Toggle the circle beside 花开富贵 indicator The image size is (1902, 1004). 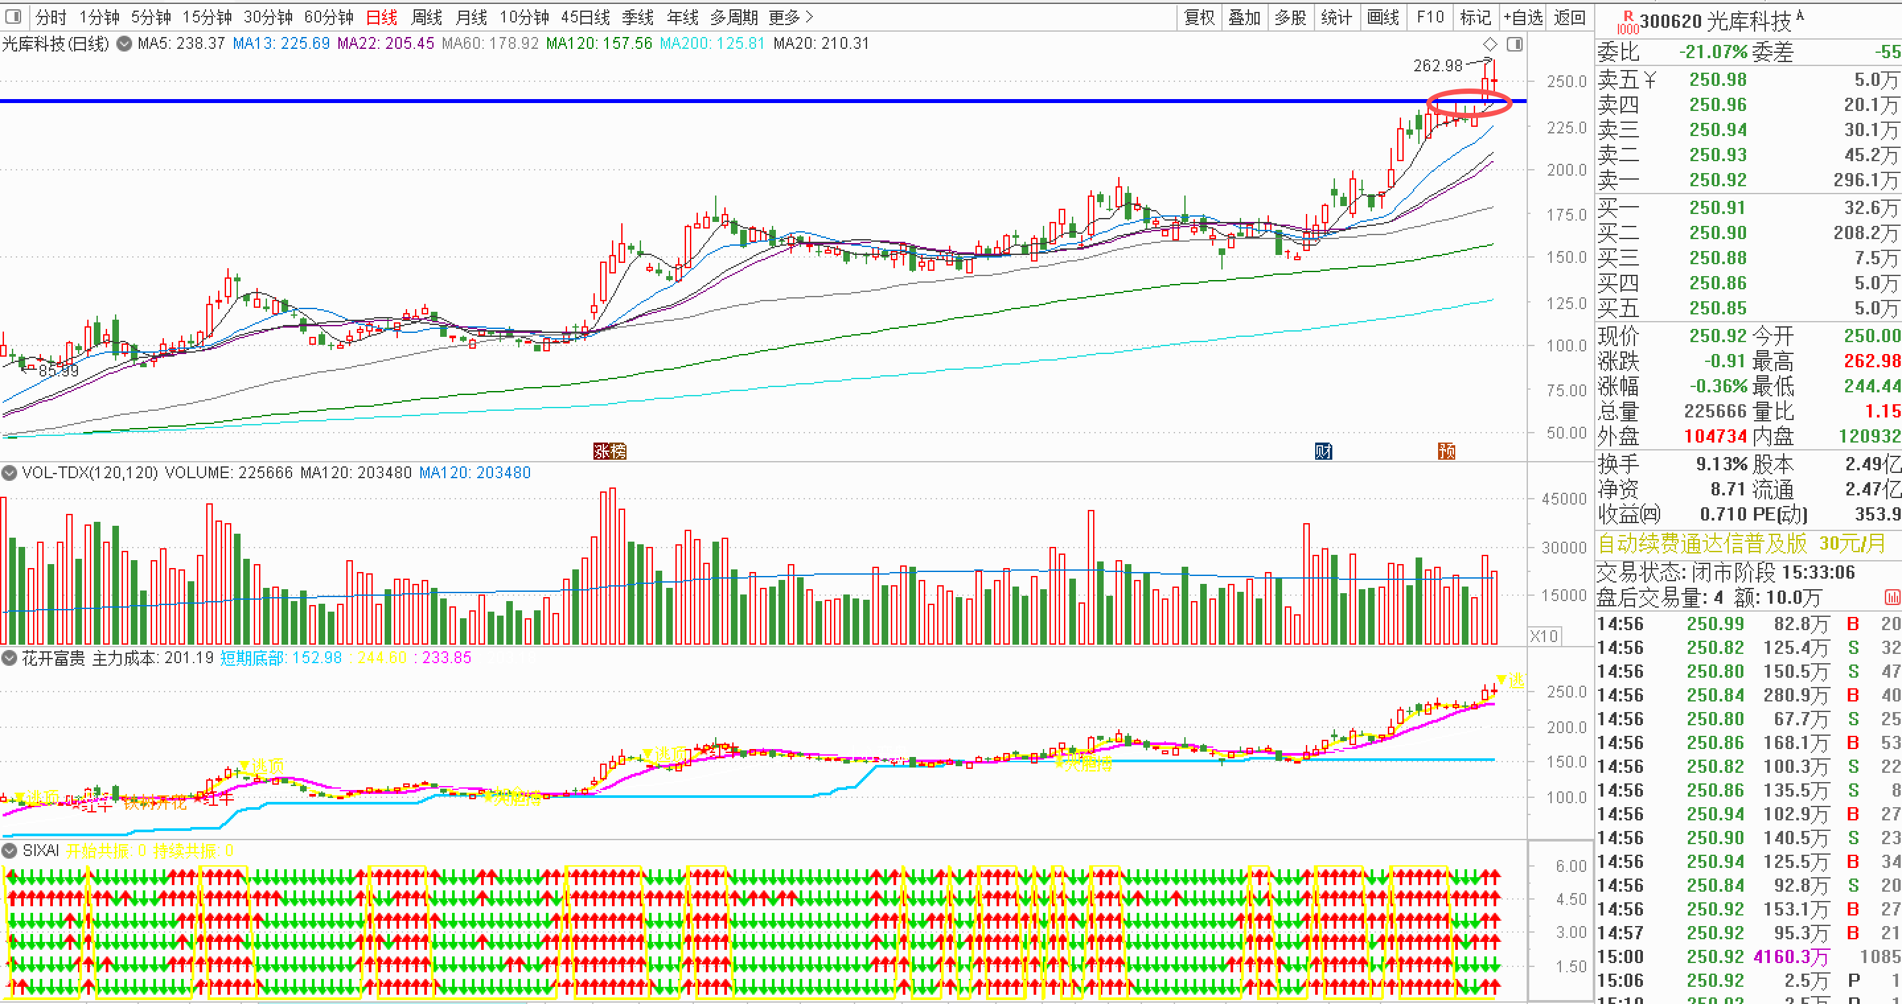[x=9, y=658]
